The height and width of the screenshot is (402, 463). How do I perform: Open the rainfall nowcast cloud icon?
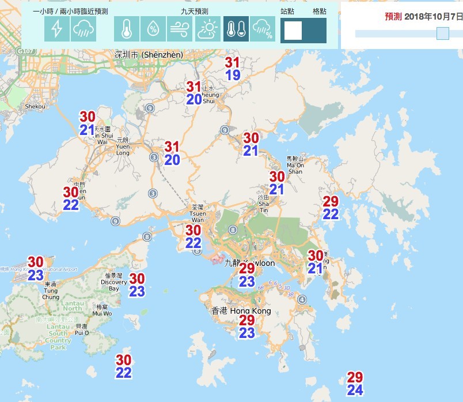[84, 29]
